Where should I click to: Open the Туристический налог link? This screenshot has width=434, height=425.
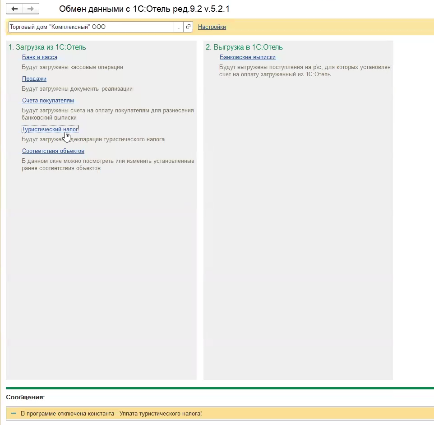pos(50,129)
